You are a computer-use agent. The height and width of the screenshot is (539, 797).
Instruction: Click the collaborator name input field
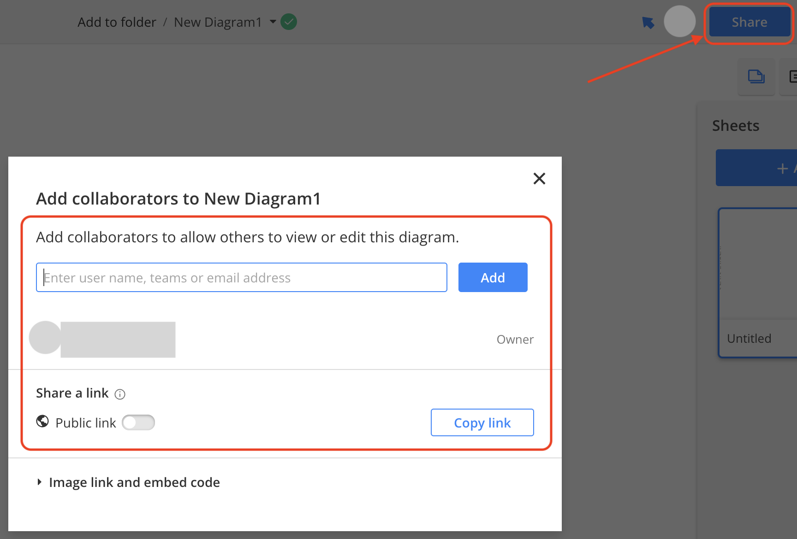[x=241, y=277]
